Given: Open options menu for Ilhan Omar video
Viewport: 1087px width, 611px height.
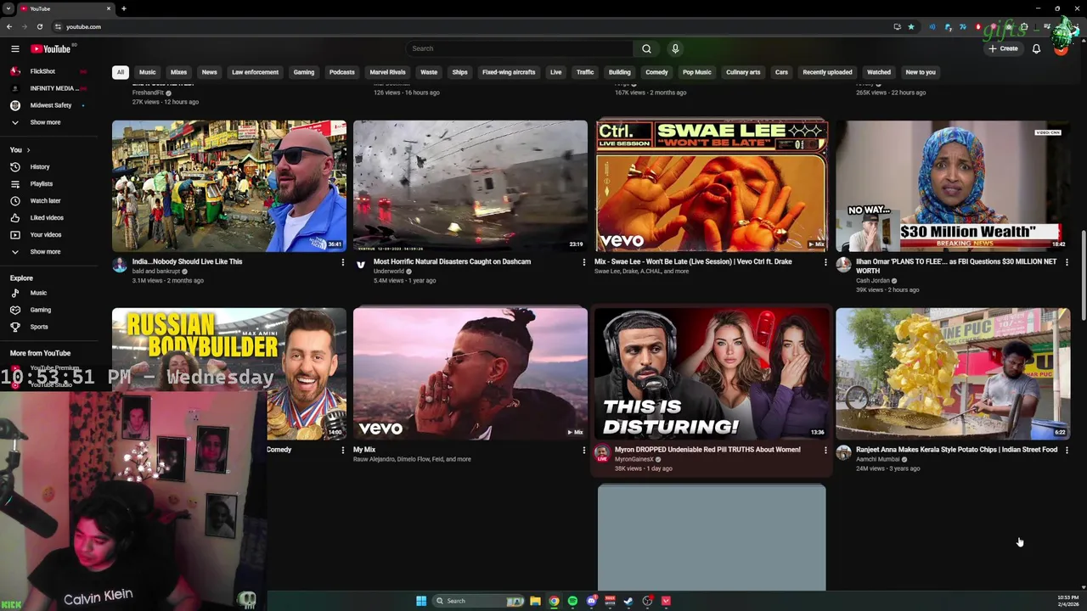Looking at the screenshot, I should pyautogui.click(x=1067, y=262).
